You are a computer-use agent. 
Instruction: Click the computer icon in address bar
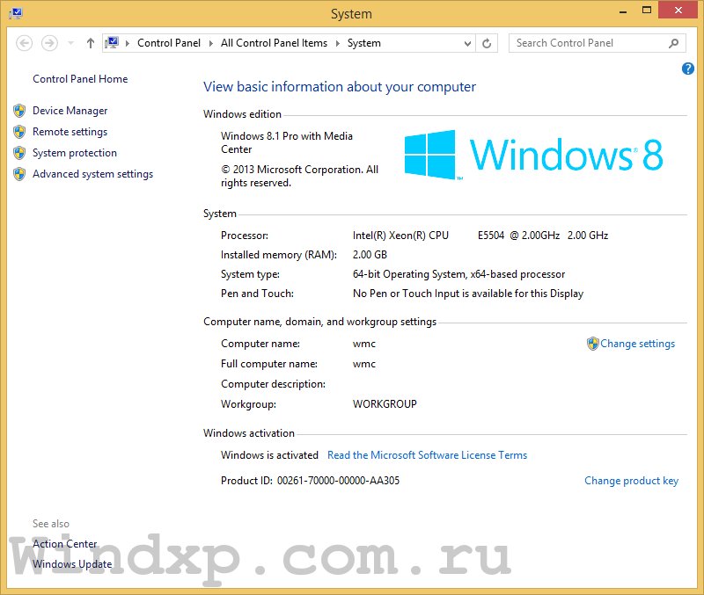point(112,43)
